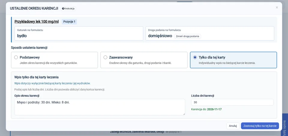
Task: Click the Sposób ustalenia karencji heading
Action: click(x=29, y=48)
